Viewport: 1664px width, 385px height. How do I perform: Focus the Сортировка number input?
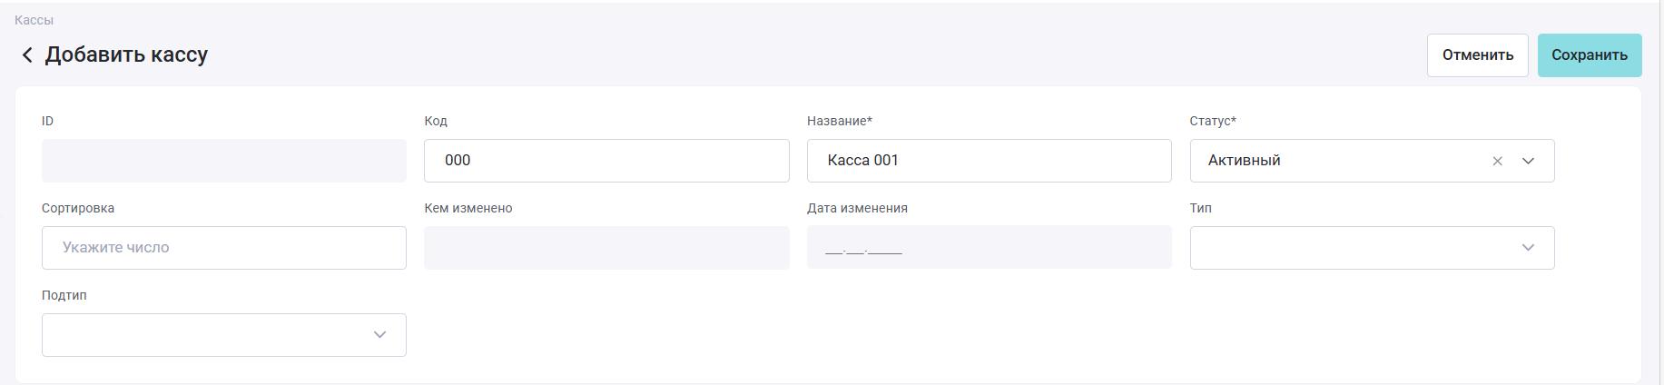[x=223, y=248]
